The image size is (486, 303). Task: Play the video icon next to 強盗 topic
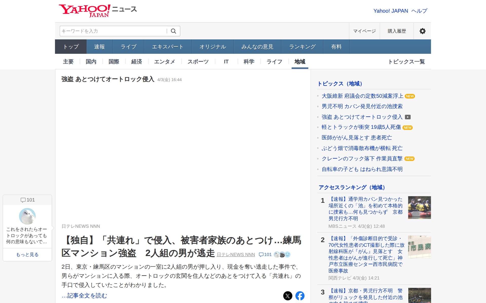[x=408, y=117]
